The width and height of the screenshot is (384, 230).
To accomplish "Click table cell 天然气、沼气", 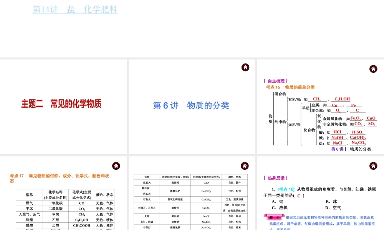I will [29, 214].
